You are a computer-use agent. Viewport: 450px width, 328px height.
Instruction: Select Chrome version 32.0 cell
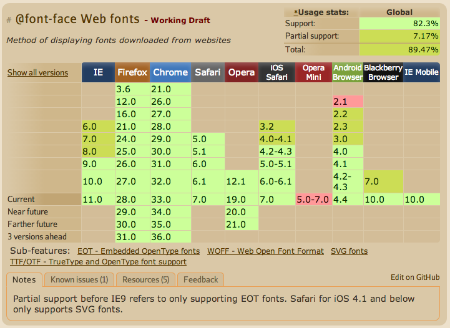[170, 181]
